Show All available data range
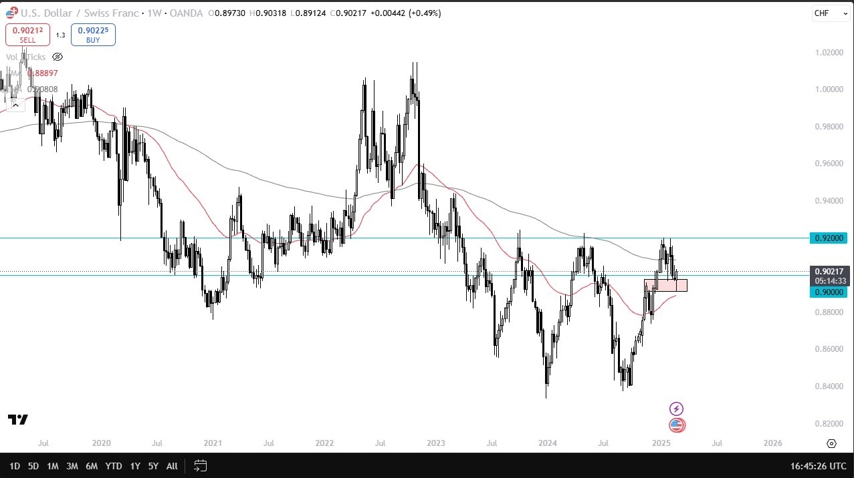This screenshot has height=478, width=854. coord(172,465)
